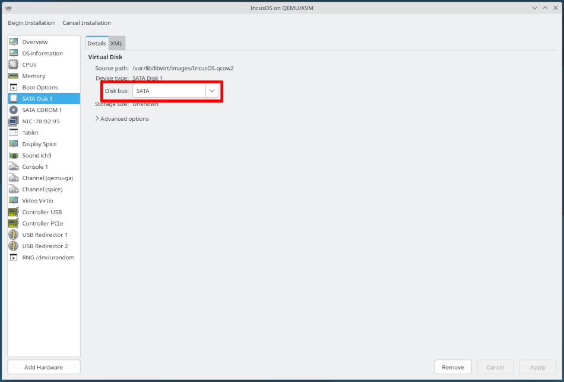This screenshot has height=382, width=564.
Task: Open Display Spice settings icon
Action: click(13, 144)
